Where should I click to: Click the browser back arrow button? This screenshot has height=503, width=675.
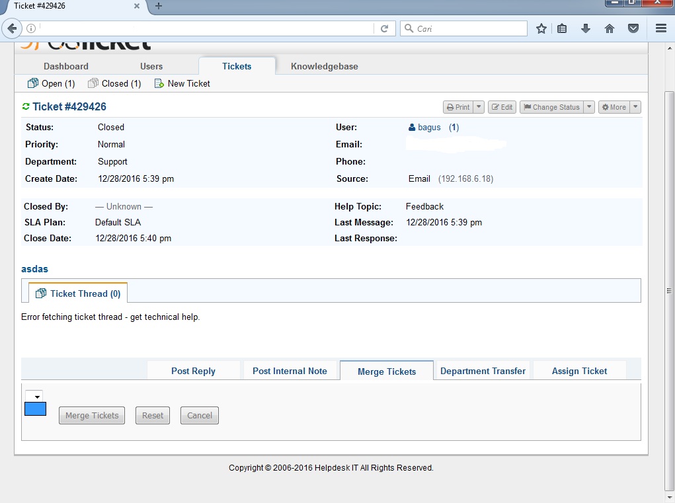point(12,28)
